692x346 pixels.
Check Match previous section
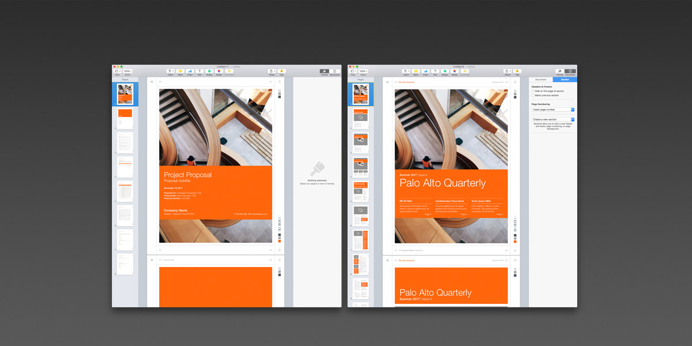[x=533, y=95]
